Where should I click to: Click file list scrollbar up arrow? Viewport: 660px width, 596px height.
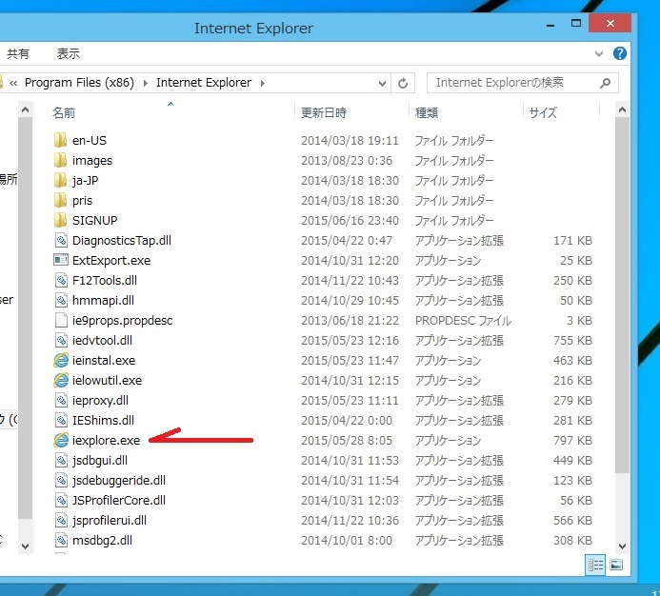click(622, 110)
